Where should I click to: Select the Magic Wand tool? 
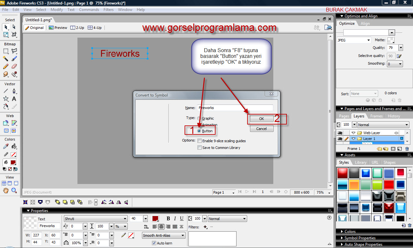pos(6,59)
